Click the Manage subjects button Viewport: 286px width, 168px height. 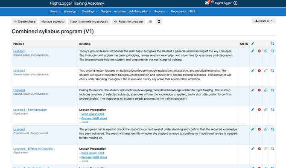tap(53, 21)
